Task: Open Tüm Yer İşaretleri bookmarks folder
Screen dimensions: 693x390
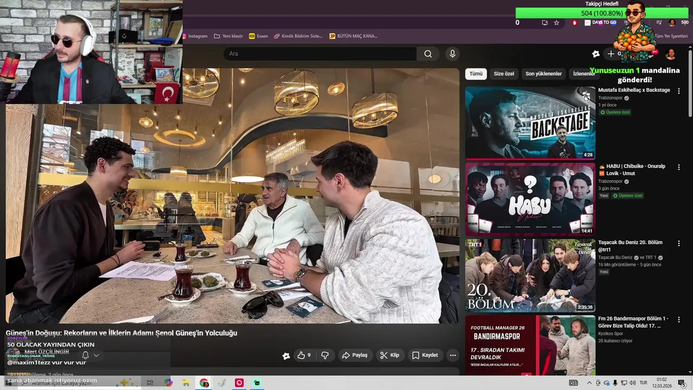Action: tap(671, 36)
